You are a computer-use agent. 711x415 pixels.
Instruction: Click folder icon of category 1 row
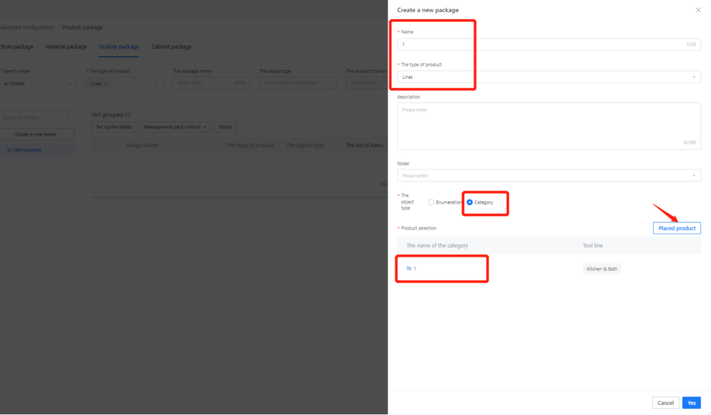(409, 268)
